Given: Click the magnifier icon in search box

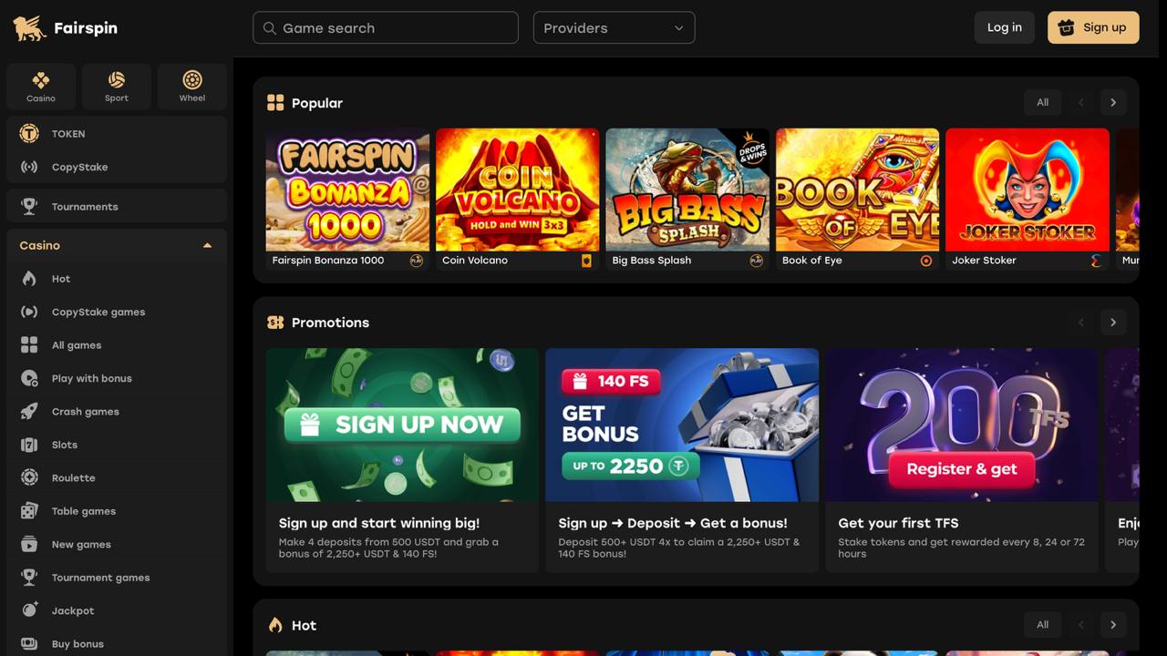Looking at the screenshot, I should pyautogui.click(x=270, y=28).
